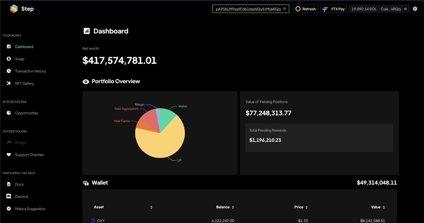Click the NFT Gallery sparkle icon
Image resolution: width=424 pixels, height=223 pixels.
9,83
